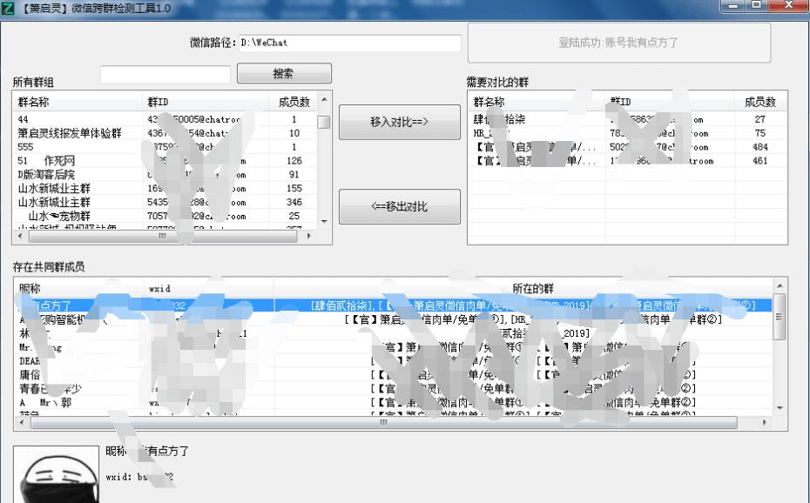Select group 51 作死网
The height and width of the screenshot is (503, 810).
pos(165,161)
